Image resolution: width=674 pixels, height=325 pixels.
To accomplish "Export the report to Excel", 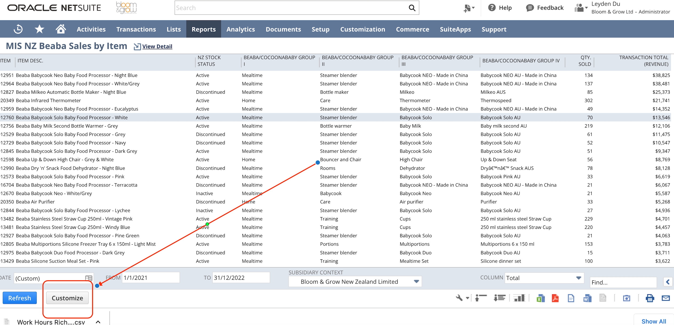I will point(541,298).
